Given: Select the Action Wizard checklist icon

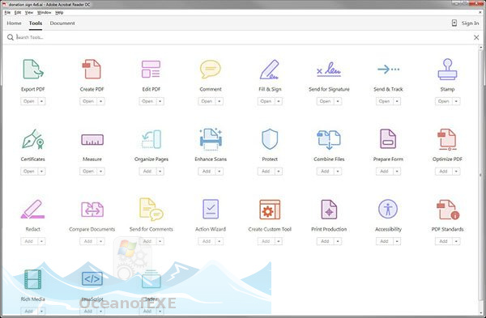Looking at the screenshot, I should pos(211,210).
